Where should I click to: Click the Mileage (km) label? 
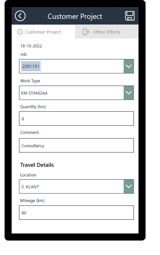32,201
